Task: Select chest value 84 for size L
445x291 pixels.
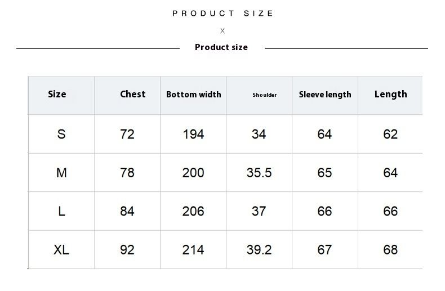Action: pos(127,211)
